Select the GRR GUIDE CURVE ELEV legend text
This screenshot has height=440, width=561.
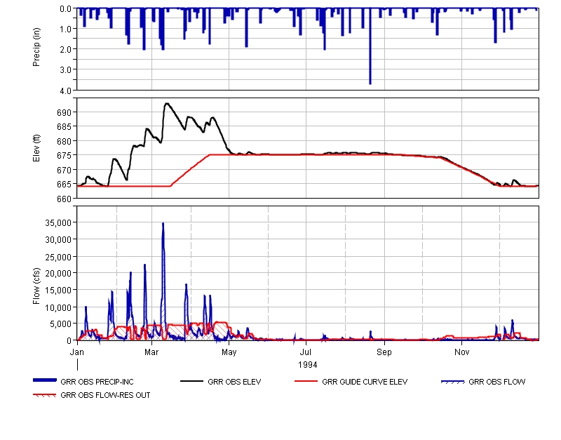364,382
